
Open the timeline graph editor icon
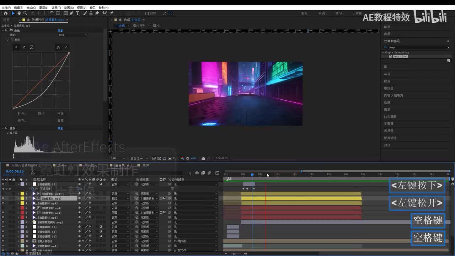pos(217,173)
